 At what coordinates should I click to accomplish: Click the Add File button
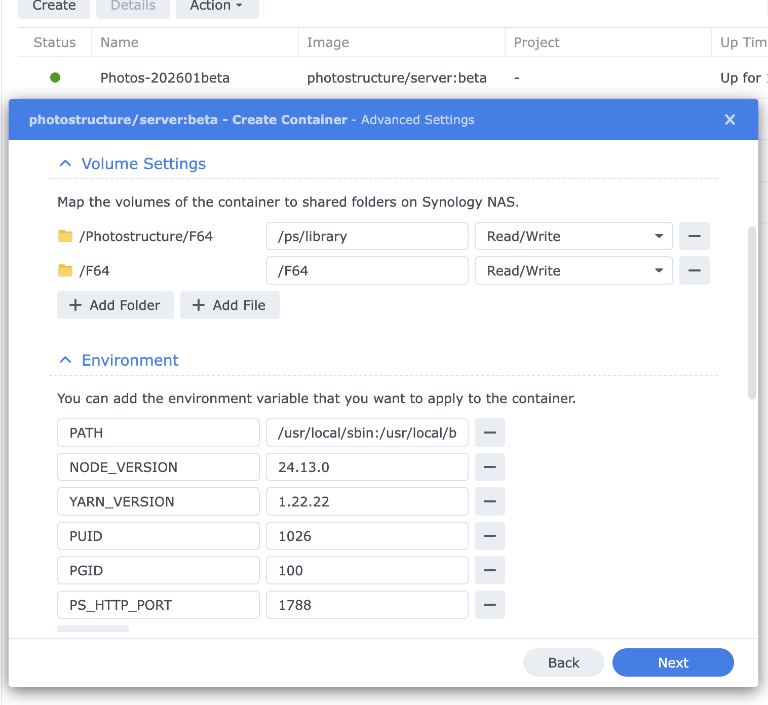point(229,305)
